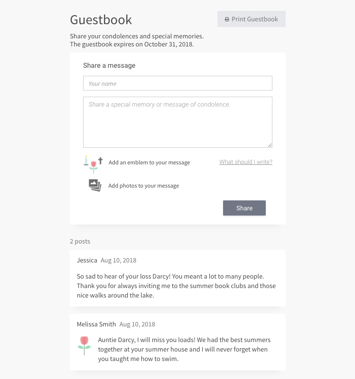Screen dimensions: 355x379
Task: Click Jessica's name on first post
Action: pos(87,260)
